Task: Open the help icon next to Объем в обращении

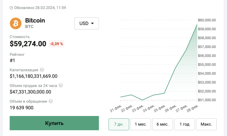Action: (51, 101)
